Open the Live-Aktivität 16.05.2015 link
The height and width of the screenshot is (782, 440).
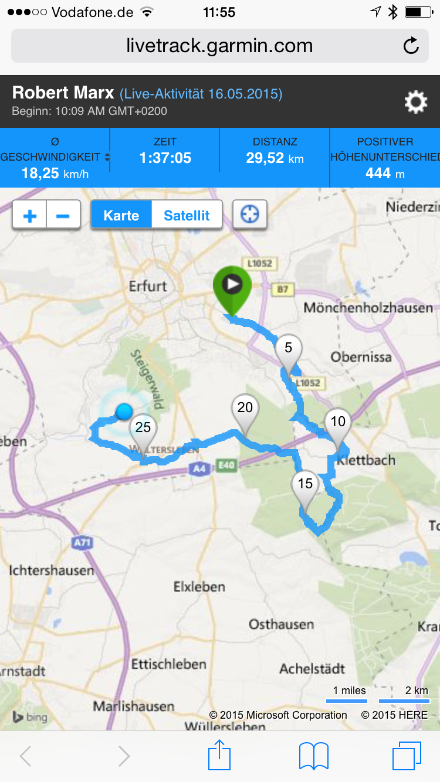pyautogui.click(x=201, y=94)
